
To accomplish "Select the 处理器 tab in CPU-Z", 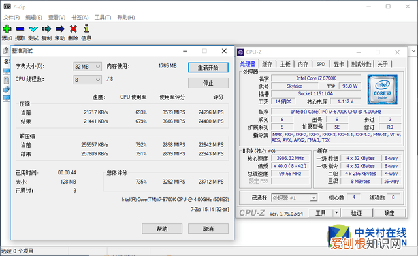I will point(248,64).
